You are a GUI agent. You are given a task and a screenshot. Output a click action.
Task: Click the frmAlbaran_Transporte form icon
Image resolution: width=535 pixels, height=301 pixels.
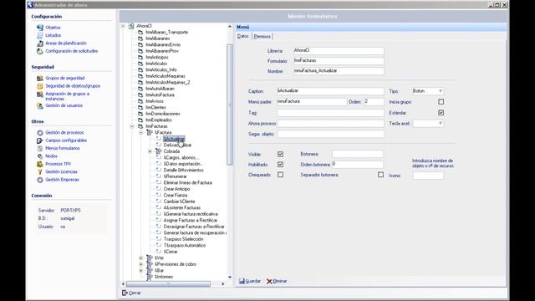140,32
